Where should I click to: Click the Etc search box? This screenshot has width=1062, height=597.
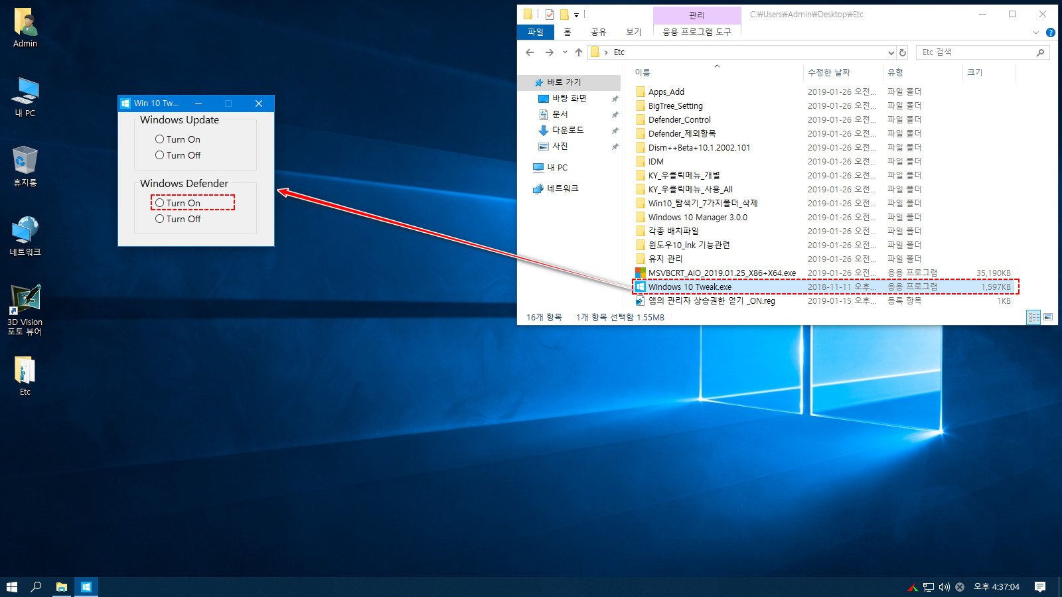click(x=983, y=52)
